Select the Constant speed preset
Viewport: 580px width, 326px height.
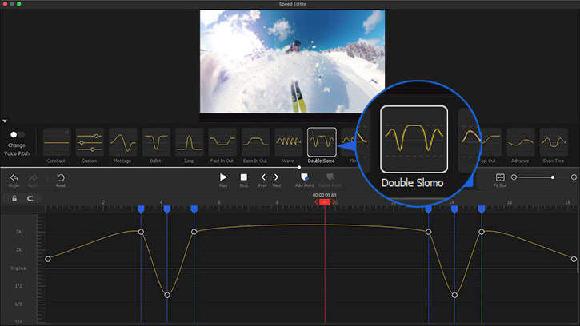tap(56, 142)
